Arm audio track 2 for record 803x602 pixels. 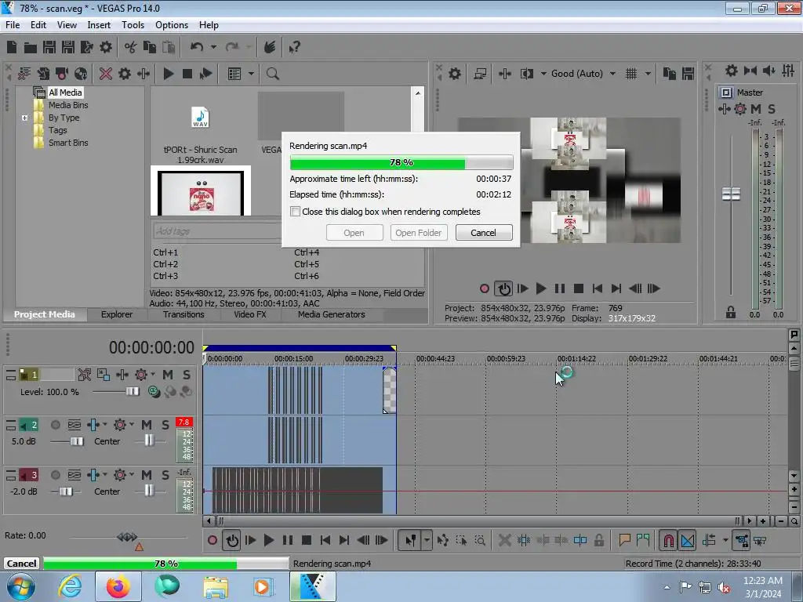point(56,425)
